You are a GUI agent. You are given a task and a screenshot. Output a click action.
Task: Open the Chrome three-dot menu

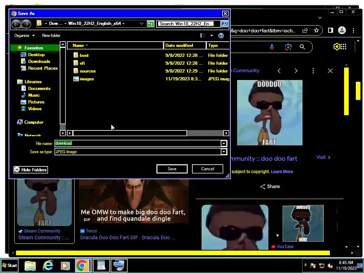pyautogui.click(x=353, y=31)
